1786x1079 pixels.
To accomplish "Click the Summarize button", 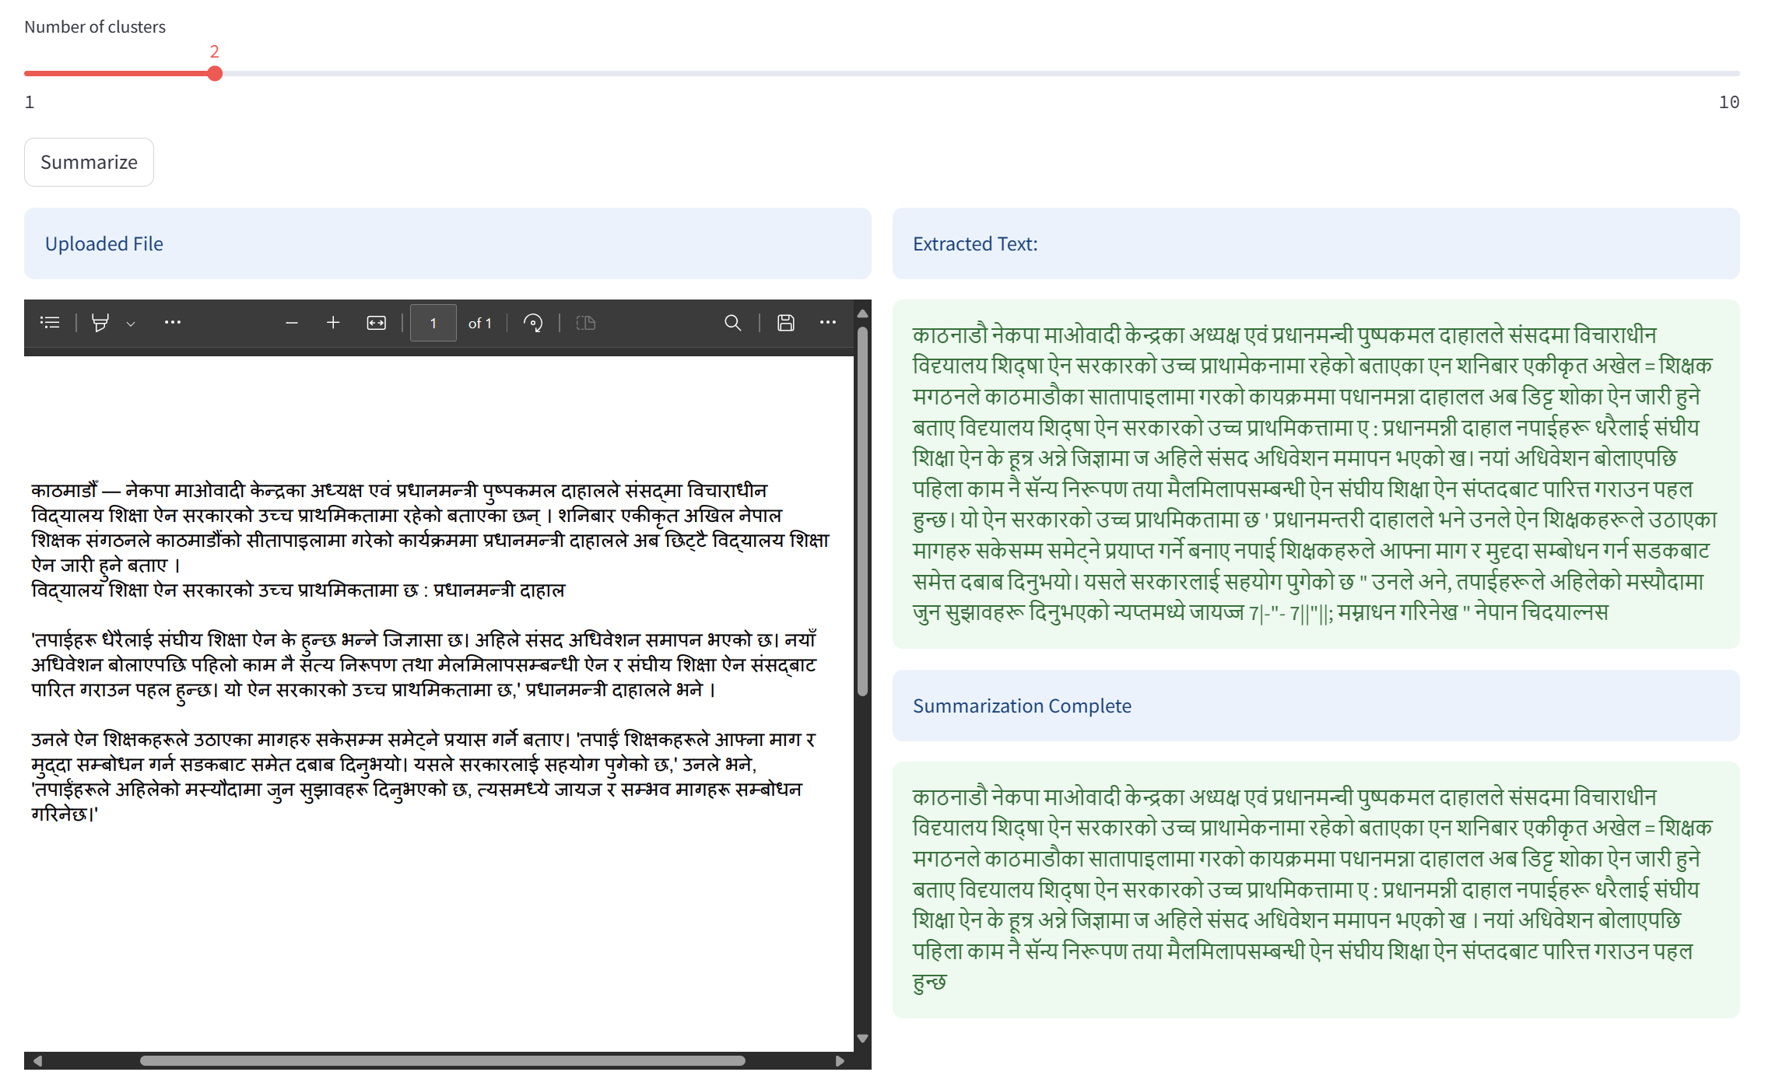I will click(89, 162).
